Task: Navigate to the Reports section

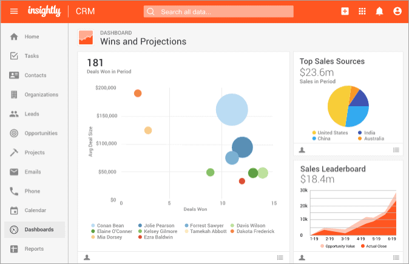Action: pos(34,249)
